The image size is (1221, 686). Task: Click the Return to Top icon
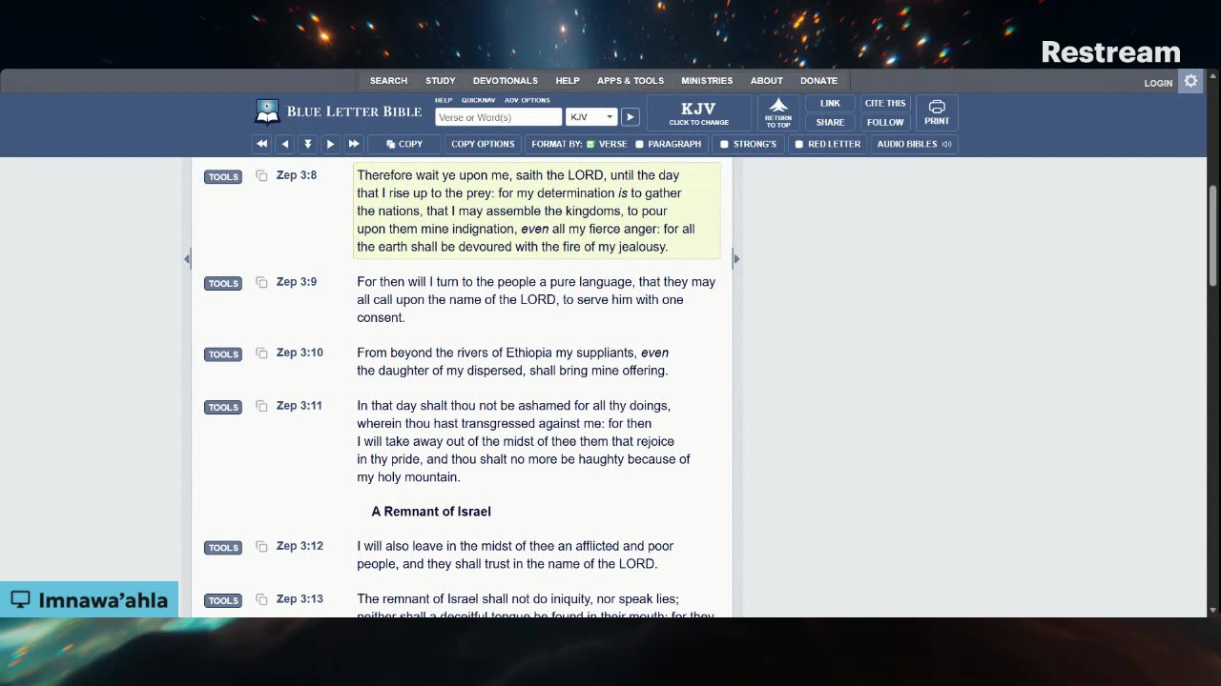[x=778, y=112]
